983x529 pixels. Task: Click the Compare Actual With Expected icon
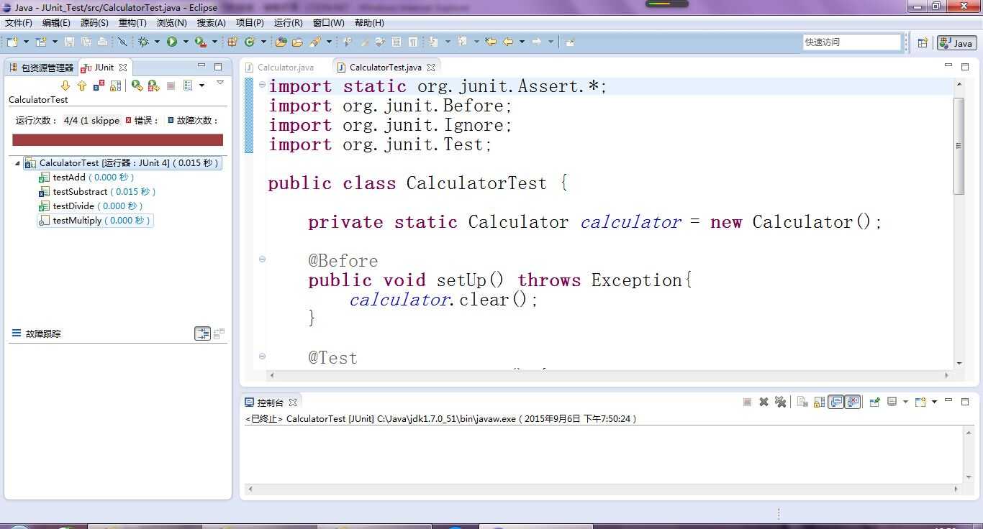[x=219, y=333]
